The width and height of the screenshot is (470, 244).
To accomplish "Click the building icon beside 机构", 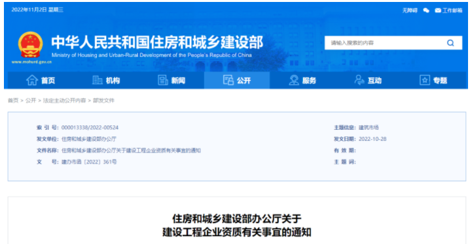I will pyautogui.click(x=97, y=80).
